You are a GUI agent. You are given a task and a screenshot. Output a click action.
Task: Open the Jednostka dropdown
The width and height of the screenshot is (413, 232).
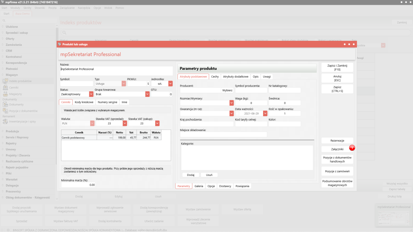tap(170, 84)
